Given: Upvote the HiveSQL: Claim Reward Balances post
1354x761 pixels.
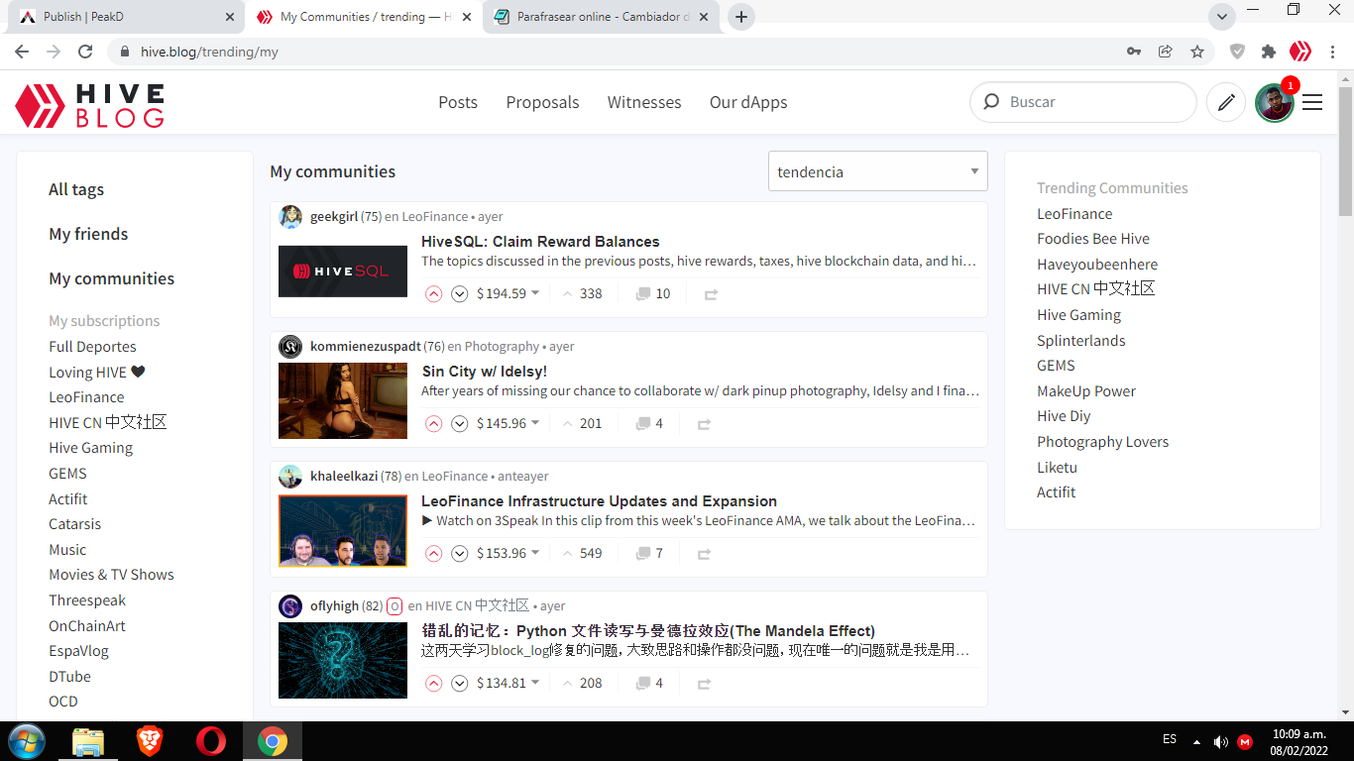Looking at the screenshot, I should point(433,293).
